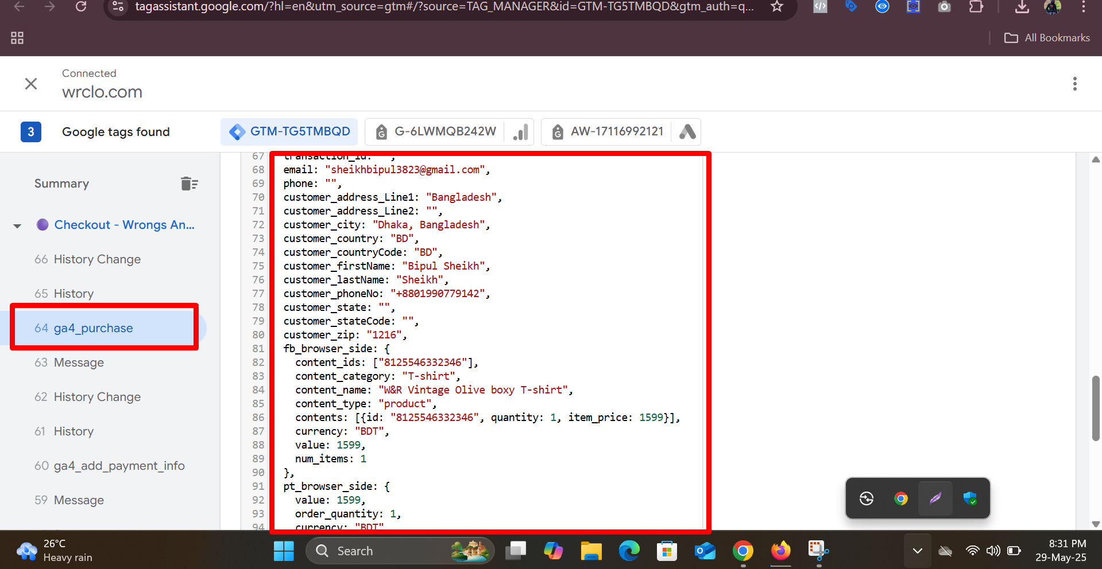This screenshot has height=569, width=1102.
Task: Select the GTM-TG5TMBQD container tab
Action: 289,131
